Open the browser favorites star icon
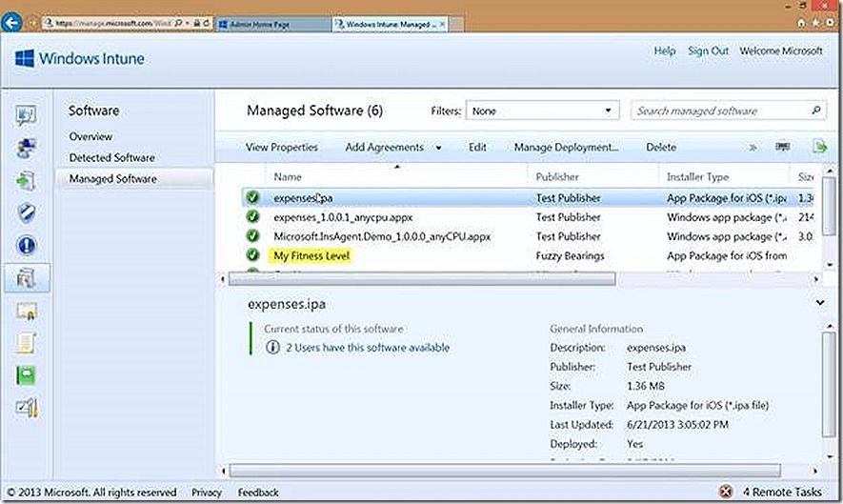The height and width of the screenshot is (504, 843). point(816,23)
